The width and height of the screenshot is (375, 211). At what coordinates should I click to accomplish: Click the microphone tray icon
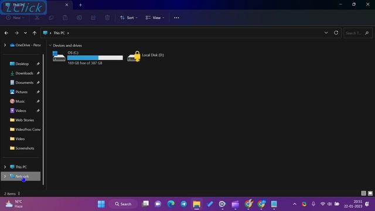coord(313,204)
